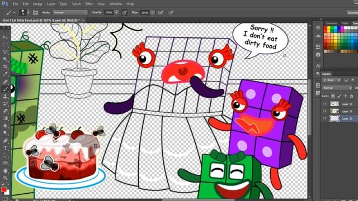
Task: Filter layers by pixel layers icon
Action: pos(346,80)
